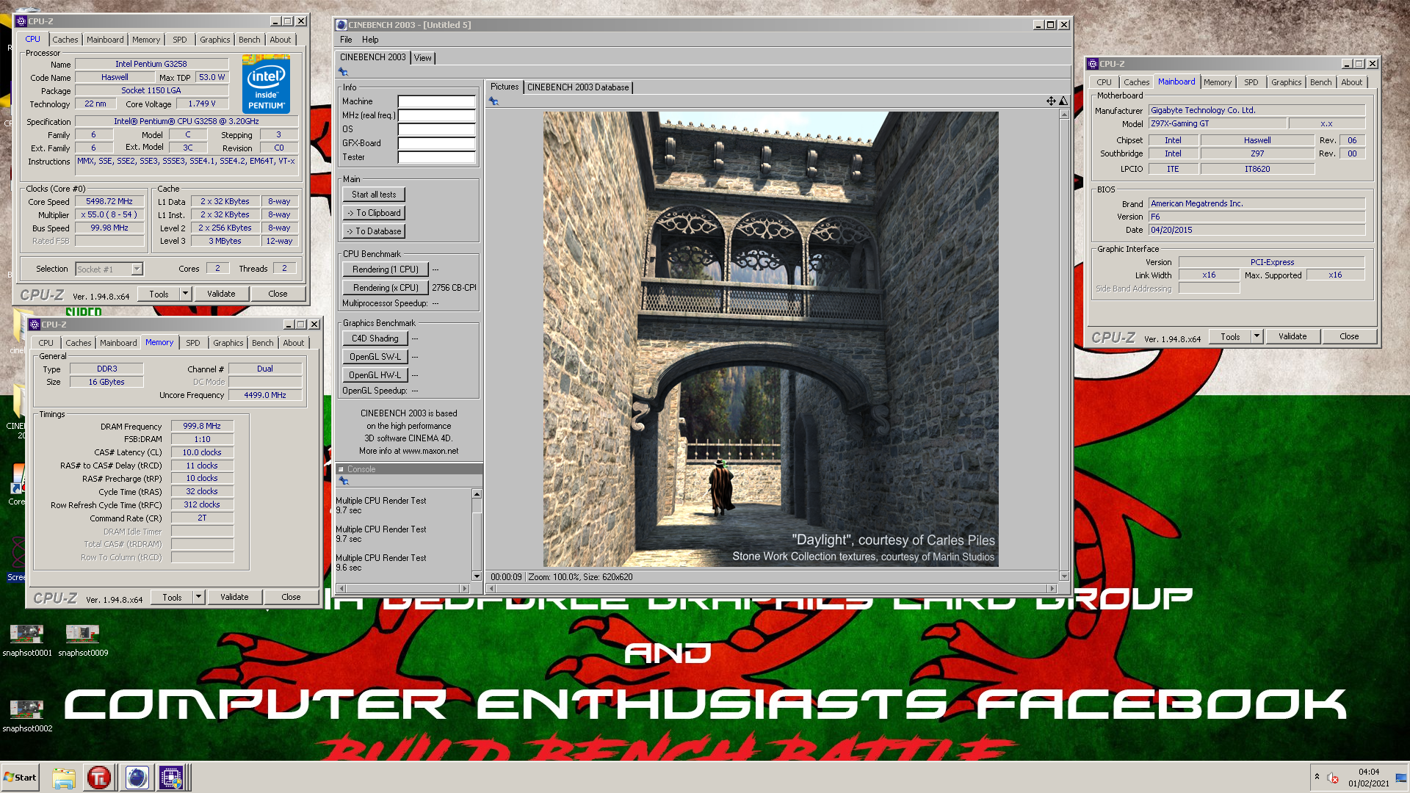Switch to CPU-Z chip icon in taskbar
This screenshot has height=793, width=1410.
[171, 778]
